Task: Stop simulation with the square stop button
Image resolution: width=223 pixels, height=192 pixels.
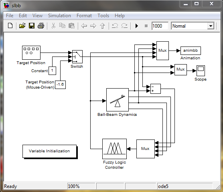Action: pyautogui.click(x=146, y=26)
